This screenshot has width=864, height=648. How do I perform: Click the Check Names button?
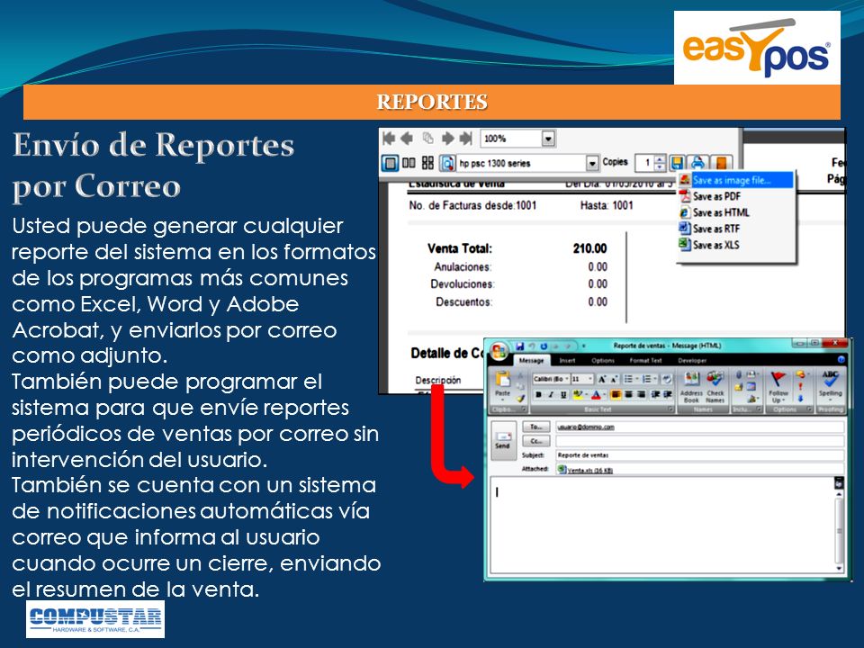715,387
